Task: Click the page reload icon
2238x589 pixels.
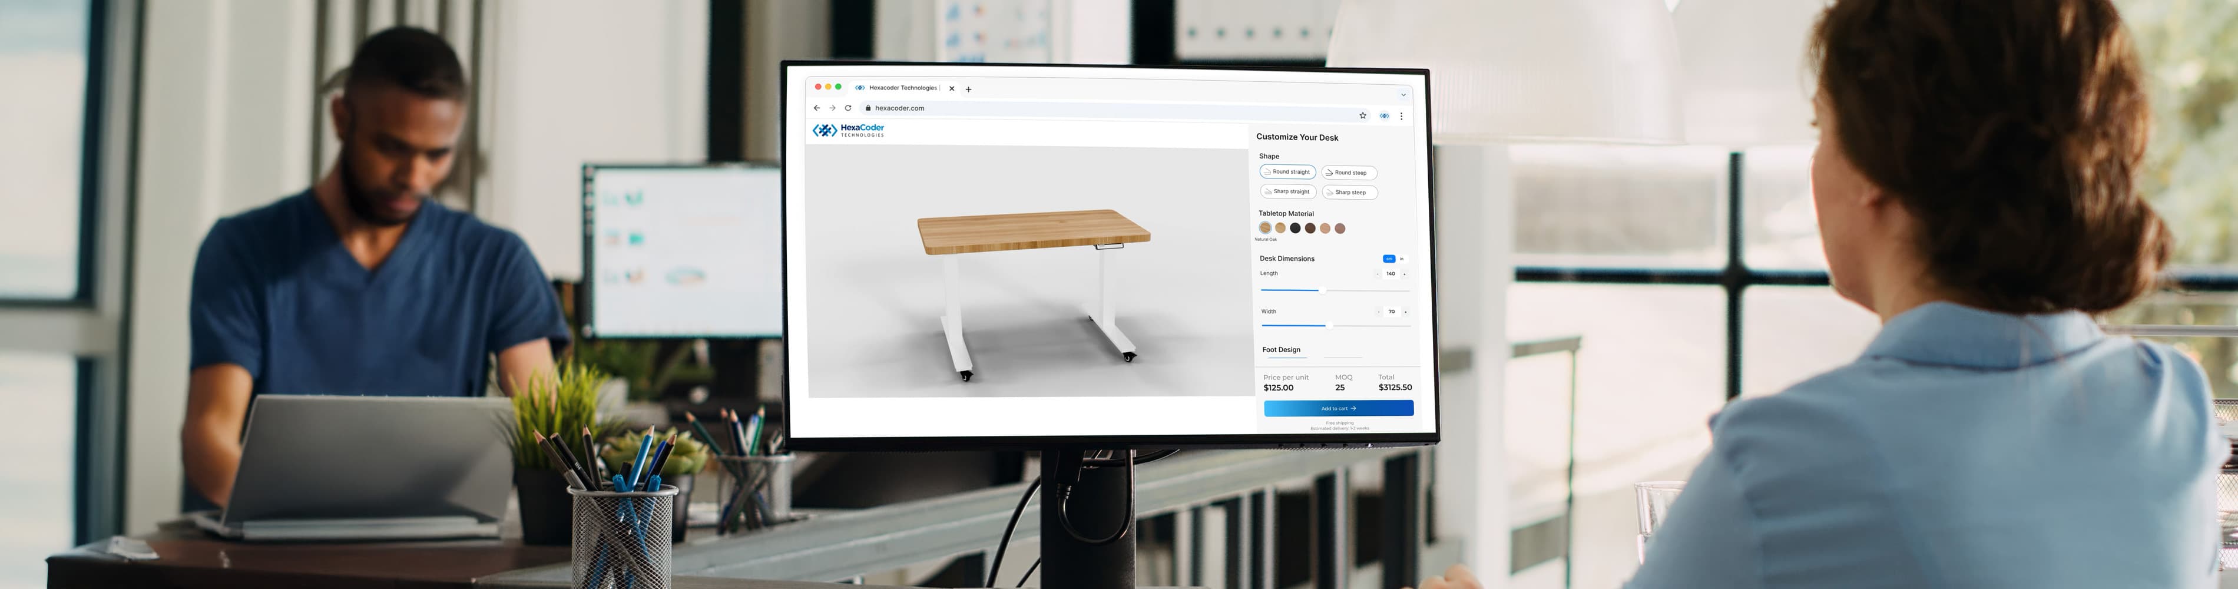Action: pos(849,108)
